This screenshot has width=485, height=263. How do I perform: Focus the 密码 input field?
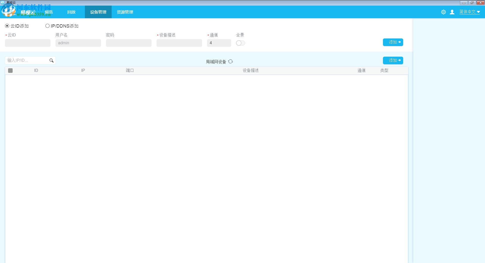point(129,43)
